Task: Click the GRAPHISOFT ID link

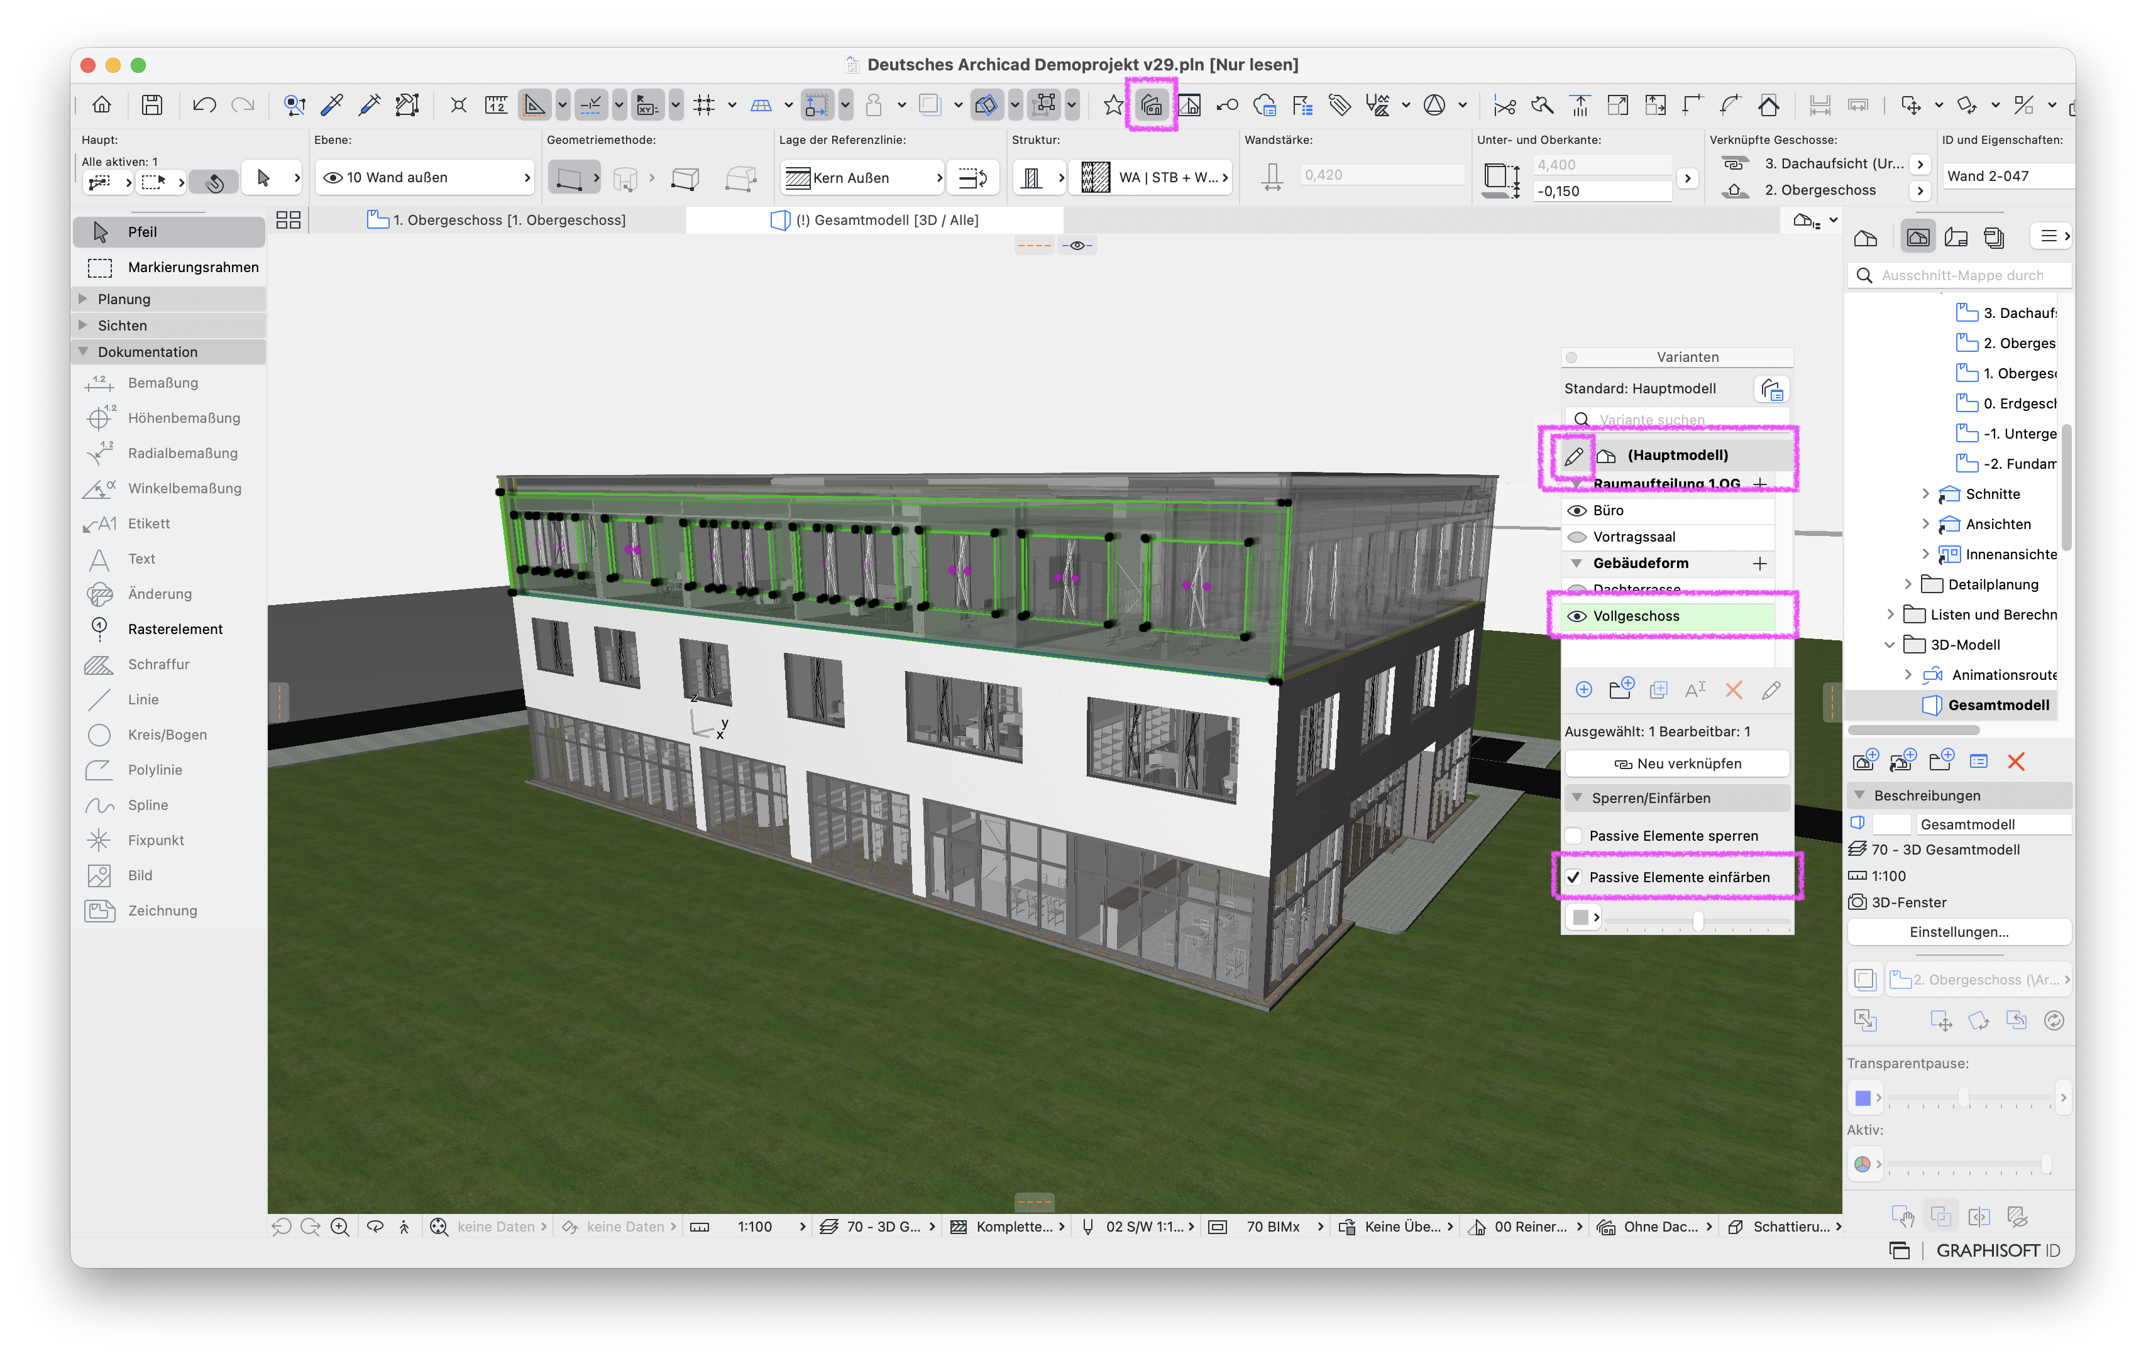Action: click(x=1997, y=1250)
